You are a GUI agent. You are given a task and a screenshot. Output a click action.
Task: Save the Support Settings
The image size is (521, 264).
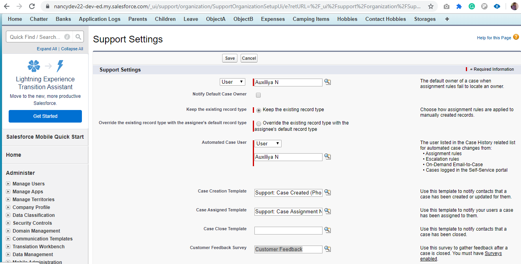click(x=230, y=58)
